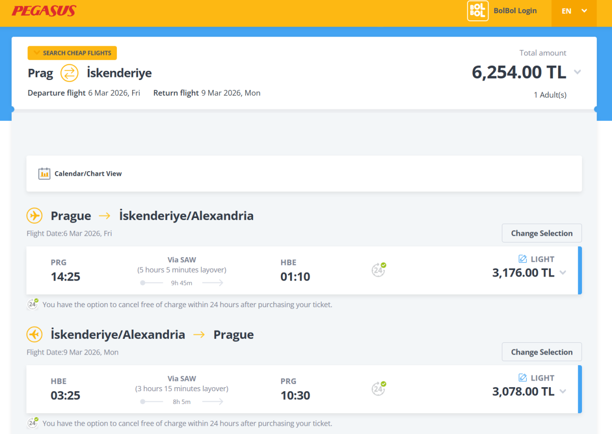The image size is (612, 434).
Task: Expand the 3,078.00 TL fare details
Action: point(563,391)
